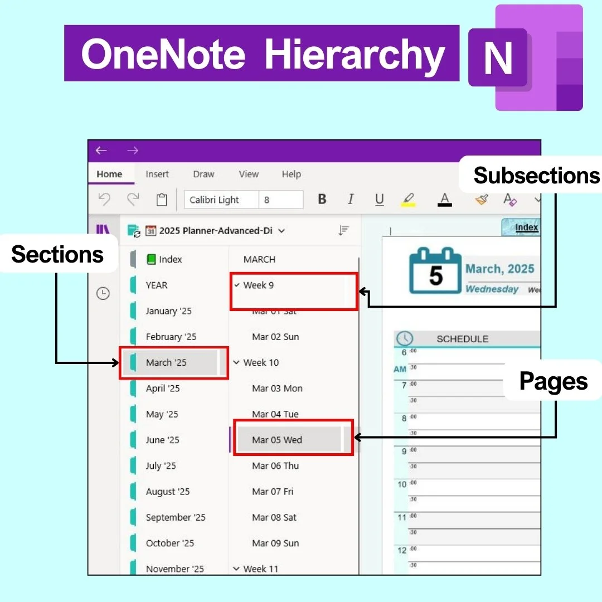Image resolution: width=602 pixels, height=602 pixels.
Task: Select the February '25 section
Action: pos(174,337)
